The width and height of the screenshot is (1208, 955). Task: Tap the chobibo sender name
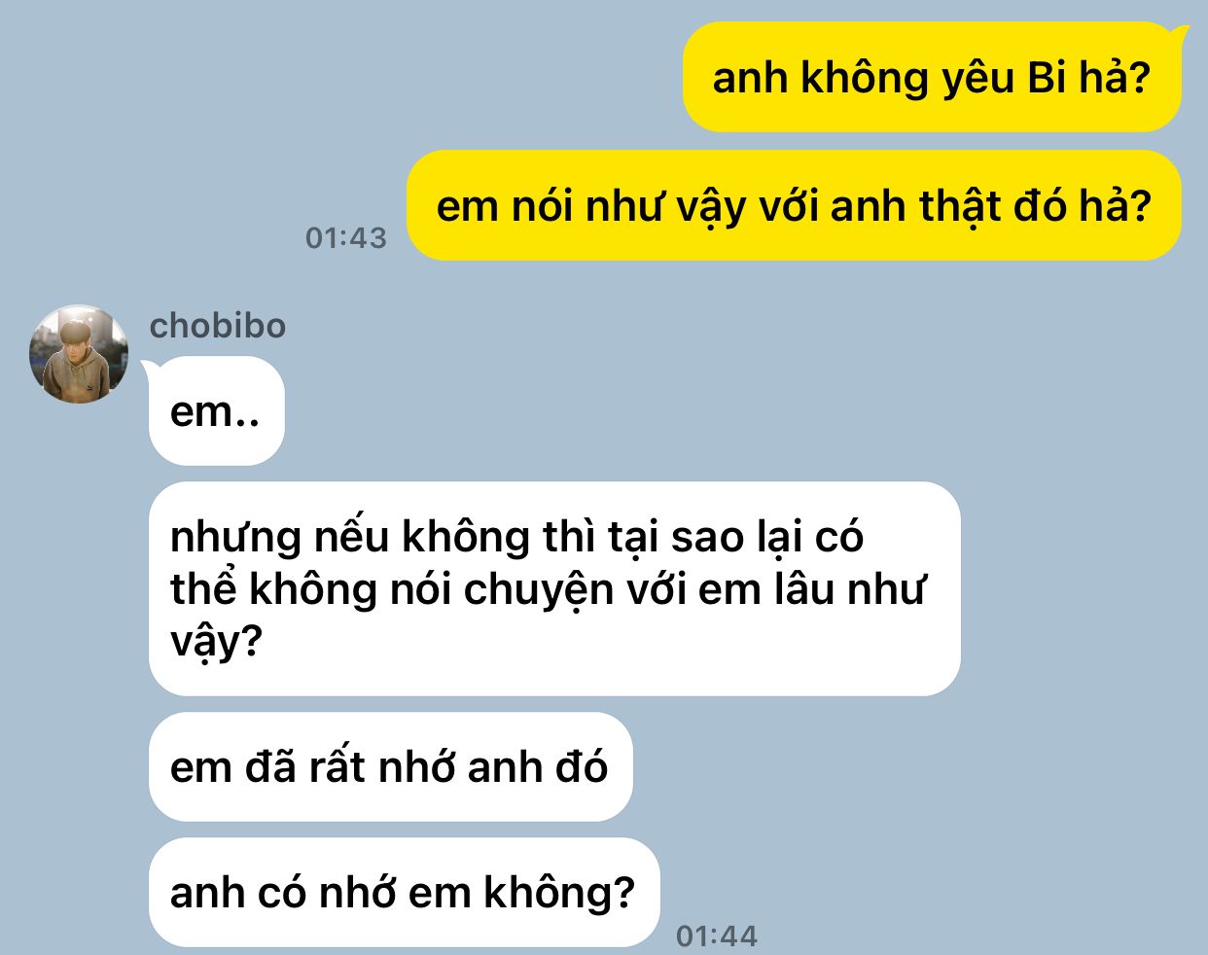[218, 326]
